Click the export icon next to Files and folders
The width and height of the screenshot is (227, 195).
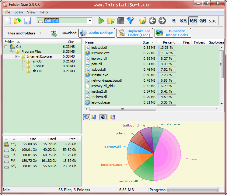click(x=54, y=33)
